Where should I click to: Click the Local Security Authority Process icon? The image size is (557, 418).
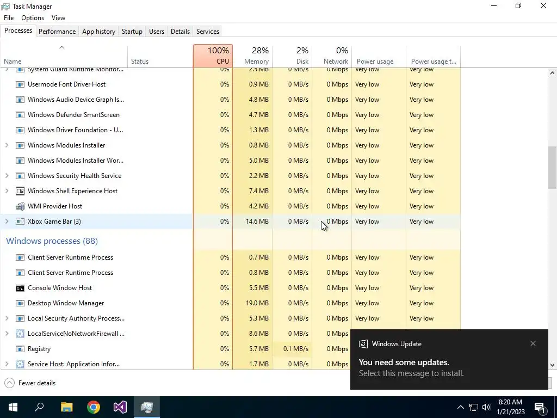click(x=20, y=318)
